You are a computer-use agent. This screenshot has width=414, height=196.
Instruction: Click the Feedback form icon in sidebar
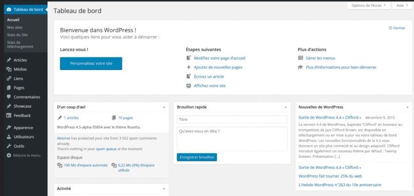point(9,115)
